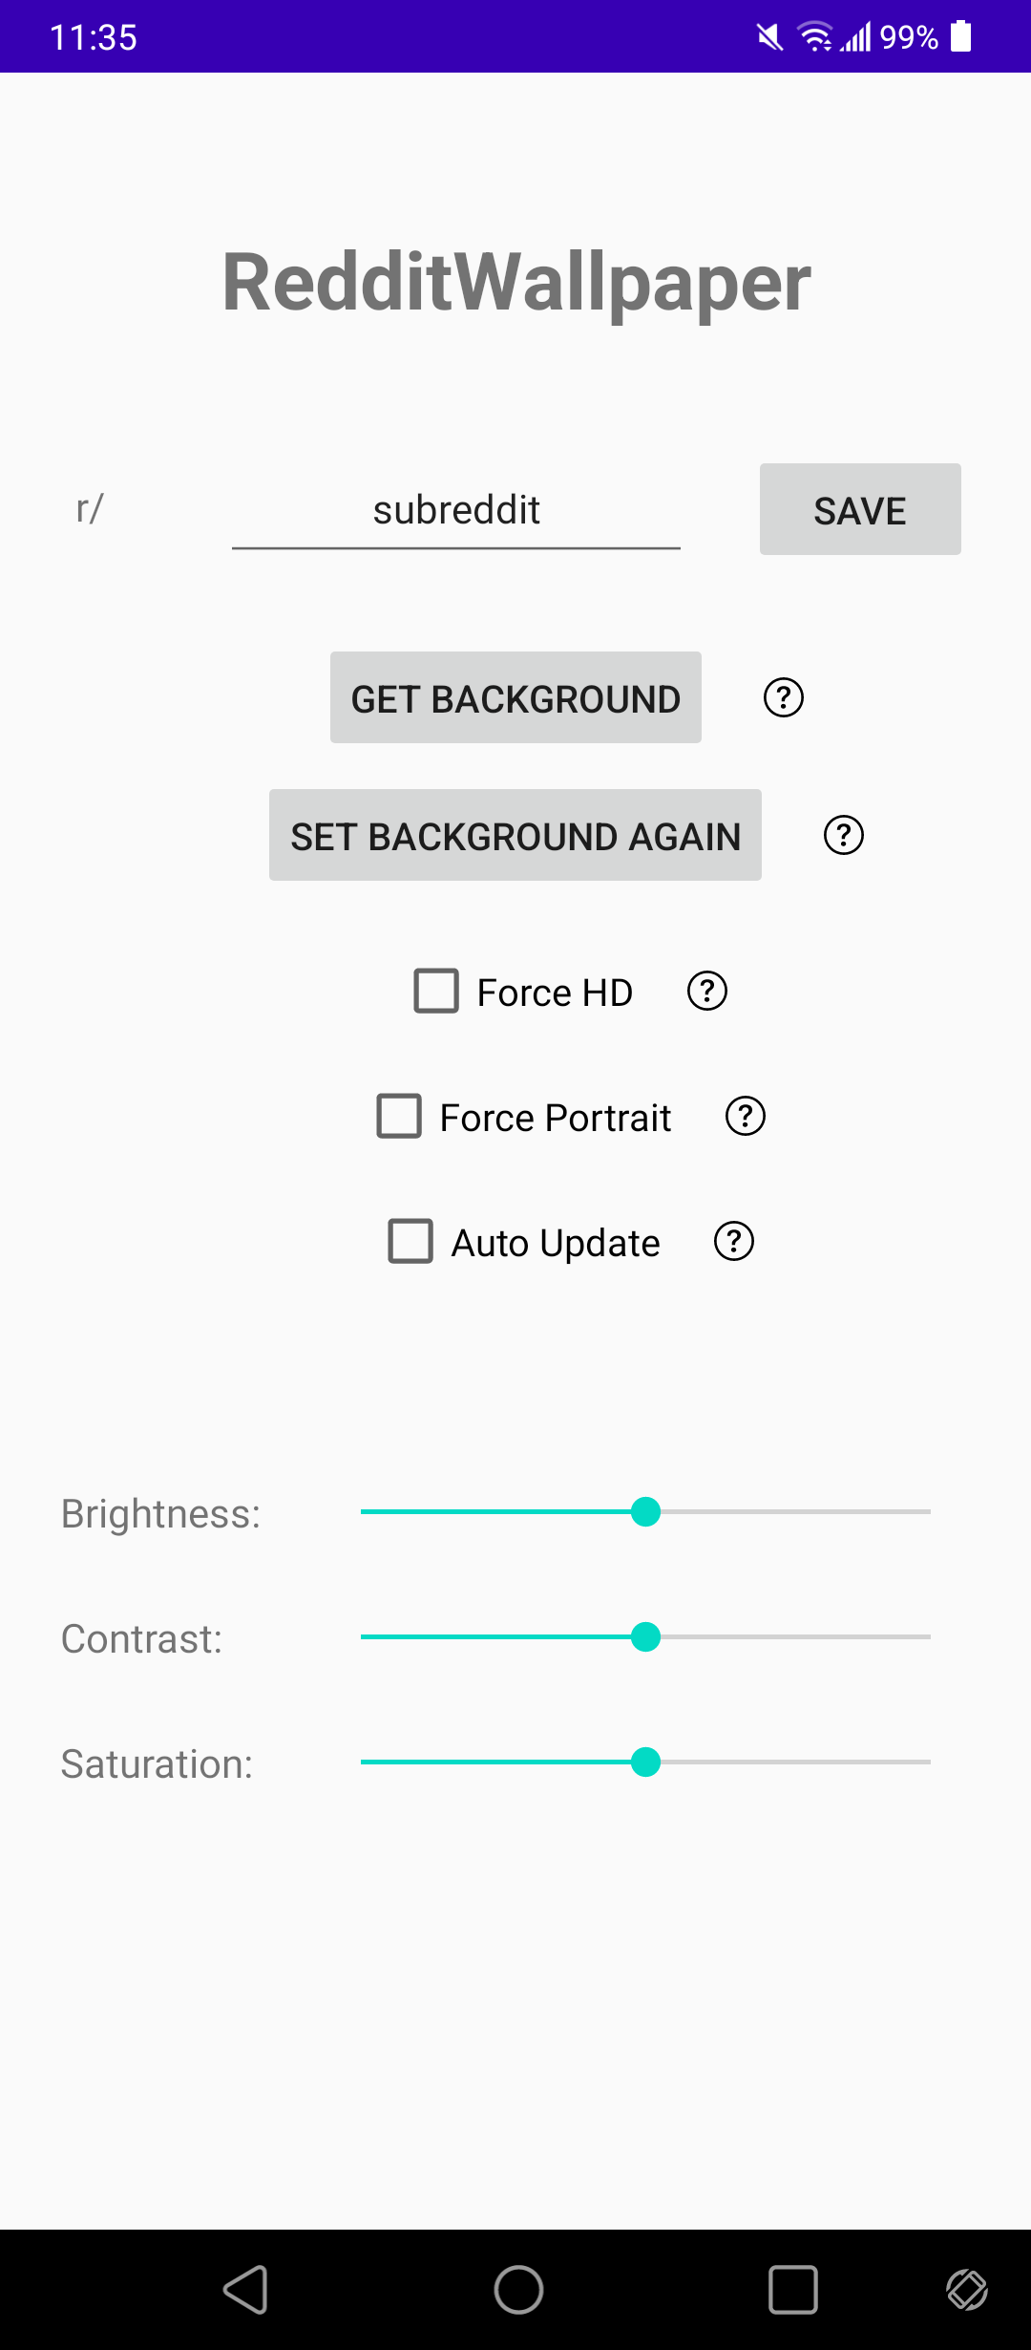Open the SET BACKGROUND AGAIN help icon
The image size is (1031, 2350).
coord(844,835)
